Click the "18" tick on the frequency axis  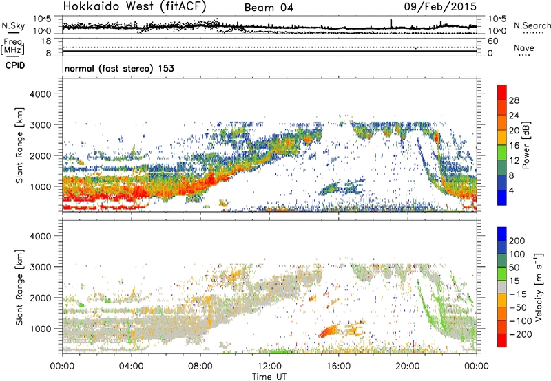click(46, 41)
